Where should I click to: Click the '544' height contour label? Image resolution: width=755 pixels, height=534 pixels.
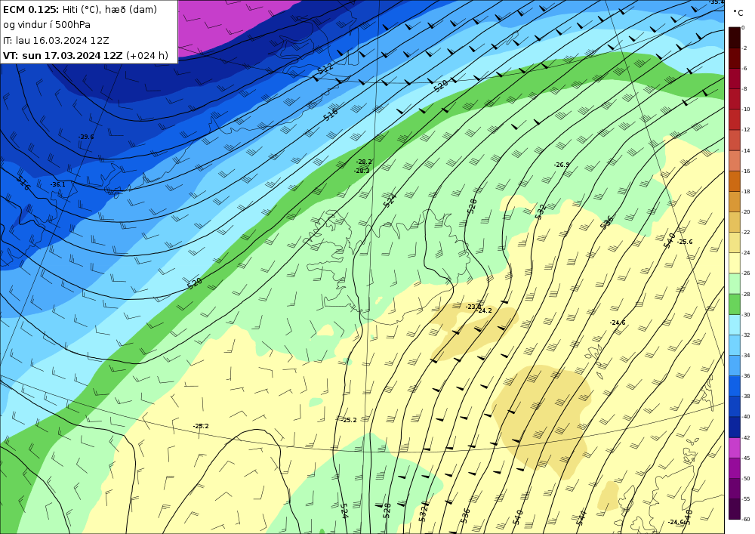(x=581, y=517)
